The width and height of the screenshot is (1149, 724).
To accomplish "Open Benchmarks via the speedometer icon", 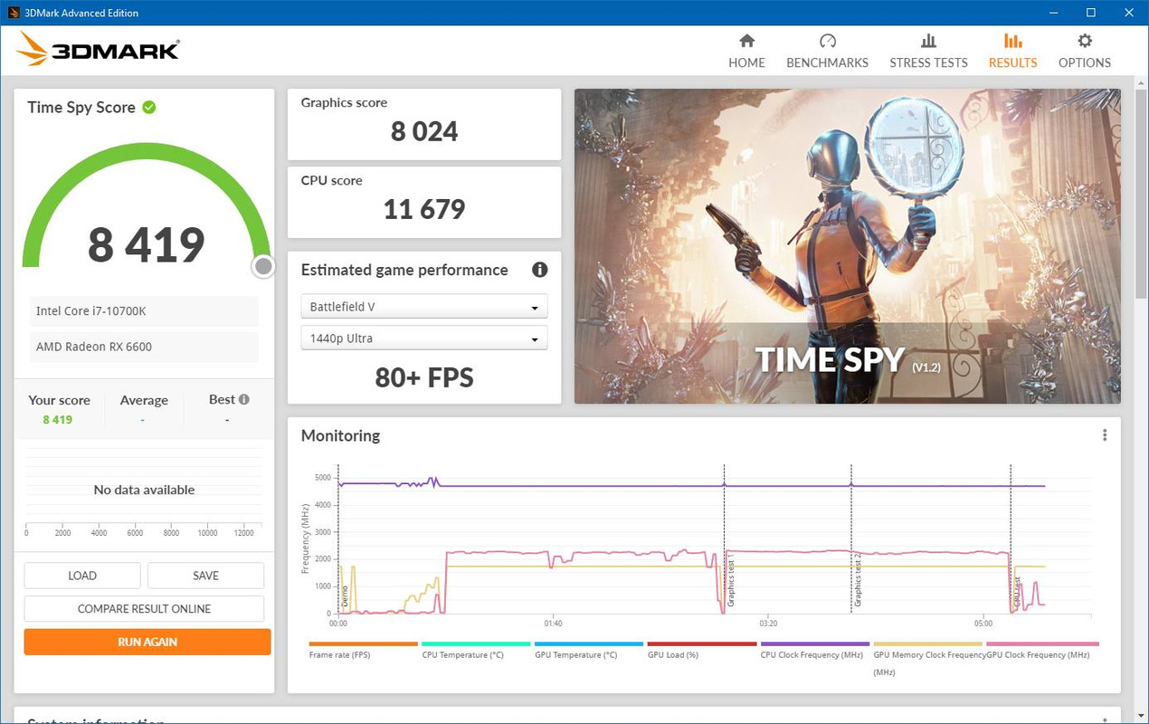I will coord(827,41).
